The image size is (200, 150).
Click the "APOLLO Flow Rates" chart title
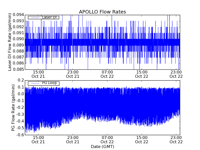click(102, 12)
